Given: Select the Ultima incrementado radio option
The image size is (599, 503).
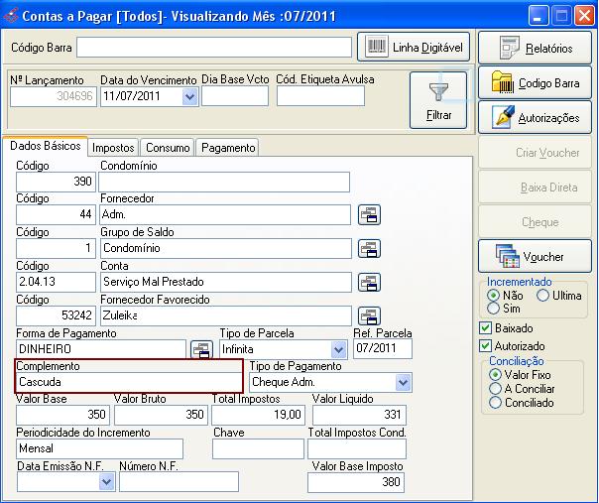Looking at the screenshot, I should (x=542, y=296).
